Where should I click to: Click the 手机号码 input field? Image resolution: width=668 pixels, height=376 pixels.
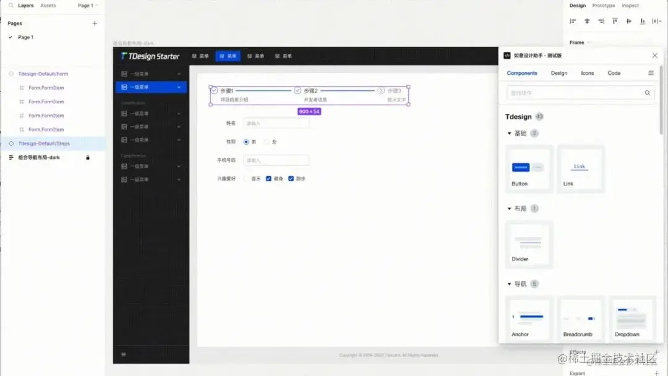tap(276, 161)
